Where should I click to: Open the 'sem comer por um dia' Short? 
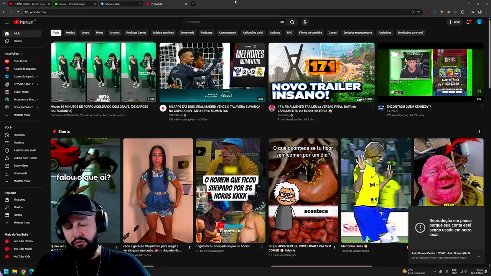(x=303, y=191)
